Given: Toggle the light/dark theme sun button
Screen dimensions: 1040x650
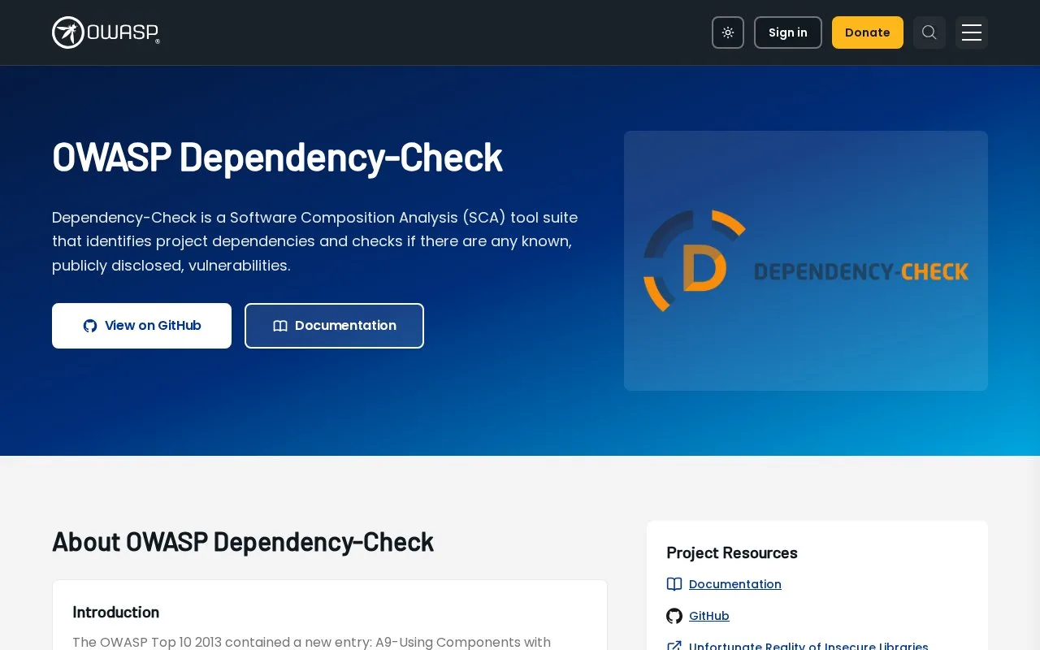Looking at the screenshot, I should (728, 32).
